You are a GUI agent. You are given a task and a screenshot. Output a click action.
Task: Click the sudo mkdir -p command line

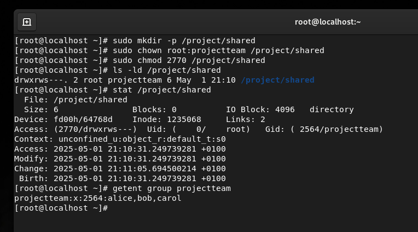pyautogui.click(x=135, y=40)
